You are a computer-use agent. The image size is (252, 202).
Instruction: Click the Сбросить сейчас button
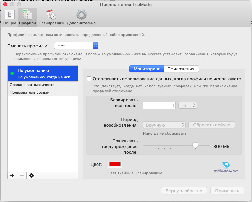[x=212, y=125]
